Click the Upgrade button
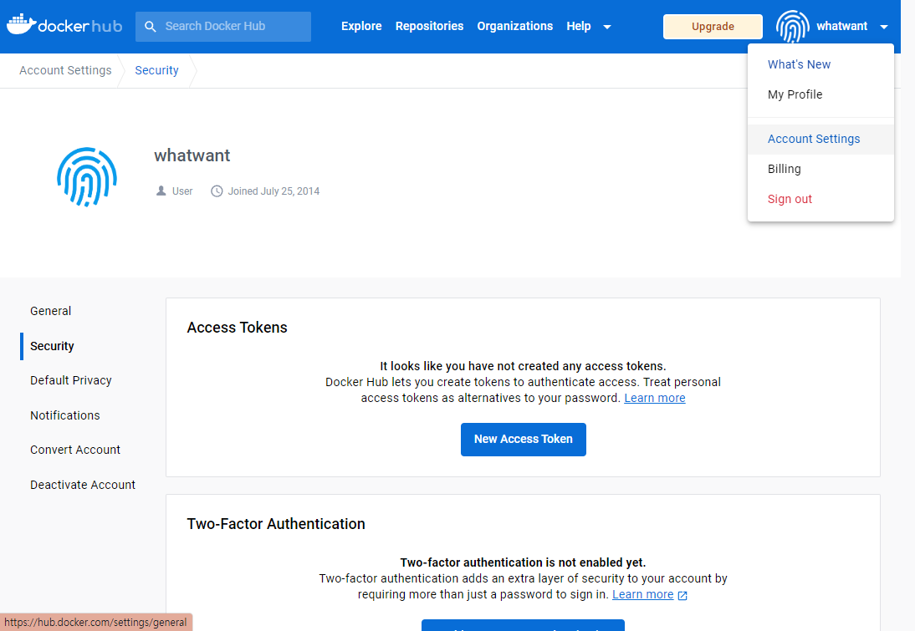915x631 pixels. click(713, 26)
